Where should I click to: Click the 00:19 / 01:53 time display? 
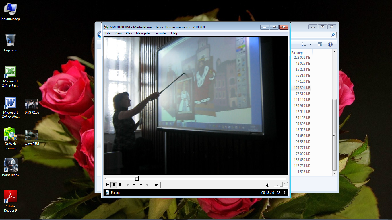click(271, 193)
